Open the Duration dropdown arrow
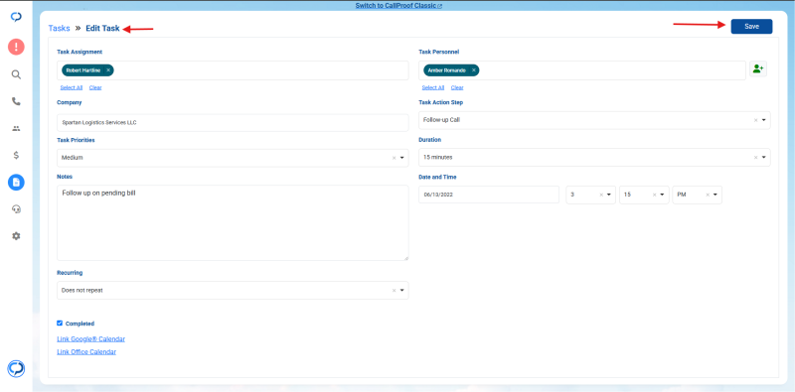Image resolution: width=795 pixels, height=392 pixels. coord(764,158)
